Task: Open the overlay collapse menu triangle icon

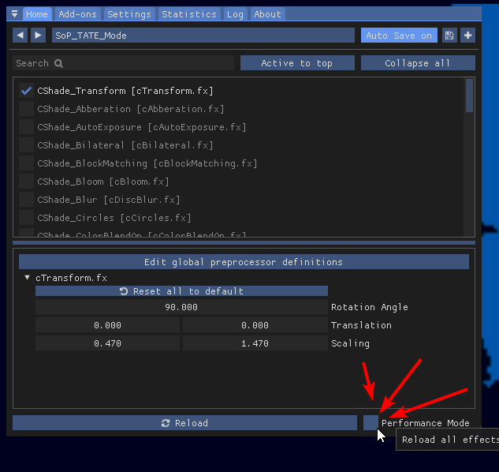Action: pos(14,14)
